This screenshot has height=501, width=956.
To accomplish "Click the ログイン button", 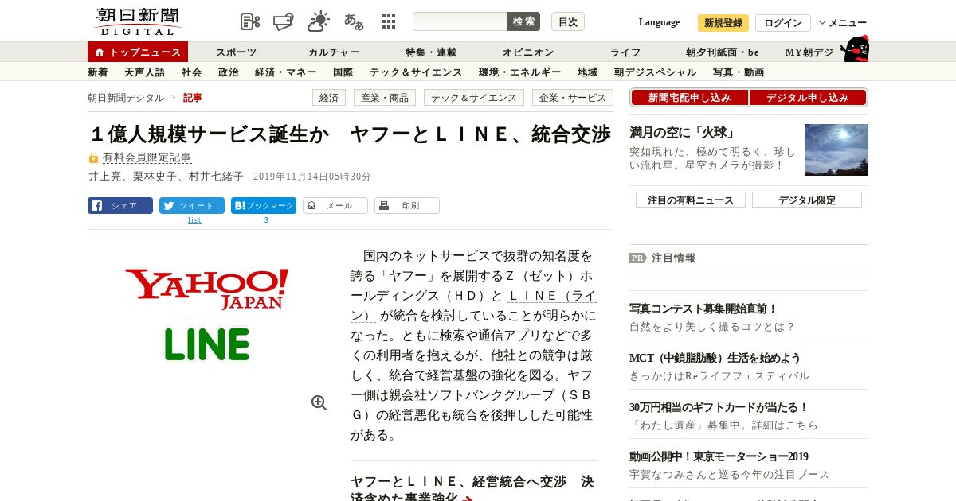I will (783, 23).
